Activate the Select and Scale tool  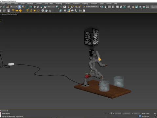click(x=42, y=7)
